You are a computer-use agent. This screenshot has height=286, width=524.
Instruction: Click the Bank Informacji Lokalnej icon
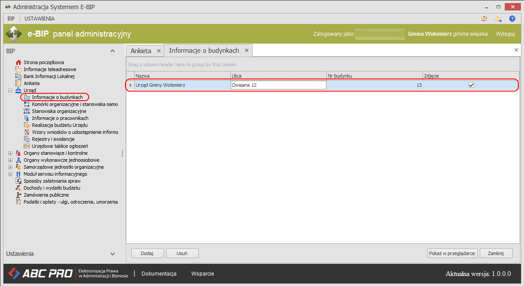[x=18, y=76]
